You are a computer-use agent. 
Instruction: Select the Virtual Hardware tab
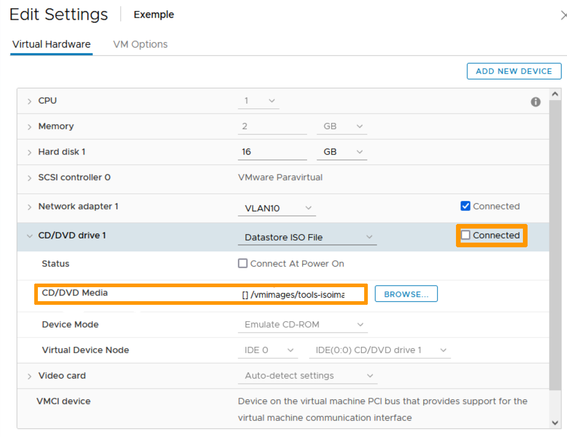(x=51, y=44)
